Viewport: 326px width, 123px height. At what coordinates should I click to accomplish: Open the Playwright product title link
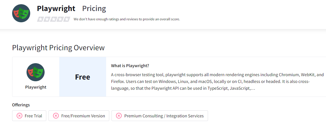56,8
